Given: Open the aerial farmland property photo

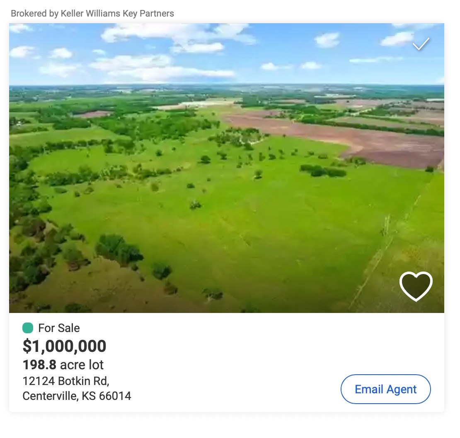Looking at the screenshot, I should tap(207, 186).
